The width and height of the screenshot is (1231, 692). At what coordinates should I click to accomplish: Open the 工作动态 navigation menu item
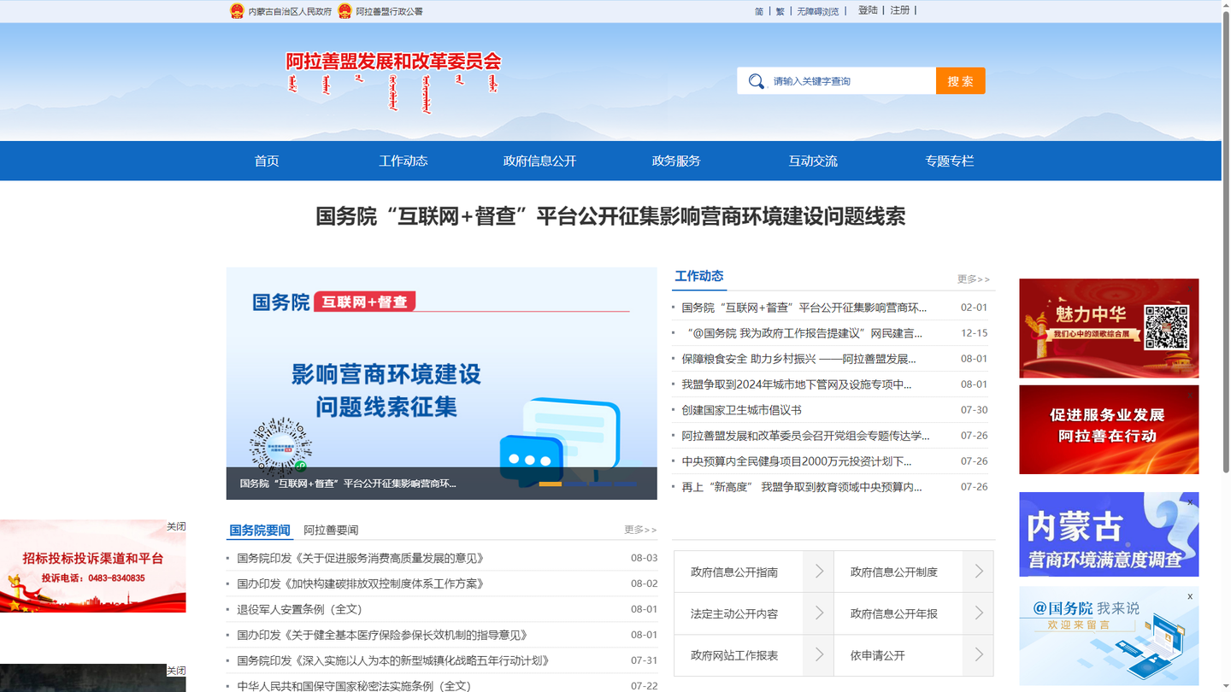(x=403, y=161)
